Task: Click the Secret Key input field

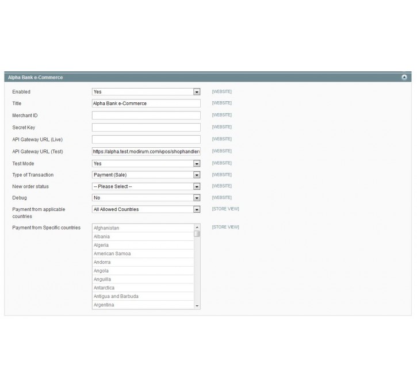Action: click(x=146, y=127)
